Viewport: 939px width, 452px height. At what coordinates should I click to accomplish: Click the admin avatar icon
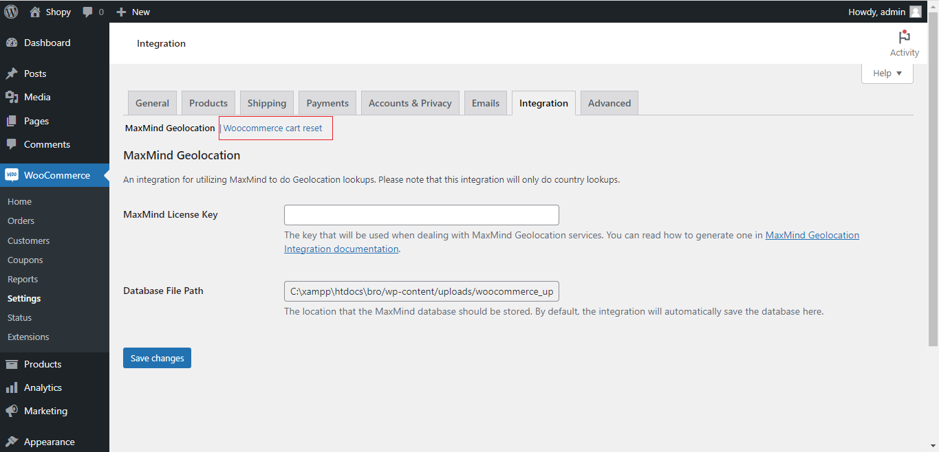[x=916, y=12]
